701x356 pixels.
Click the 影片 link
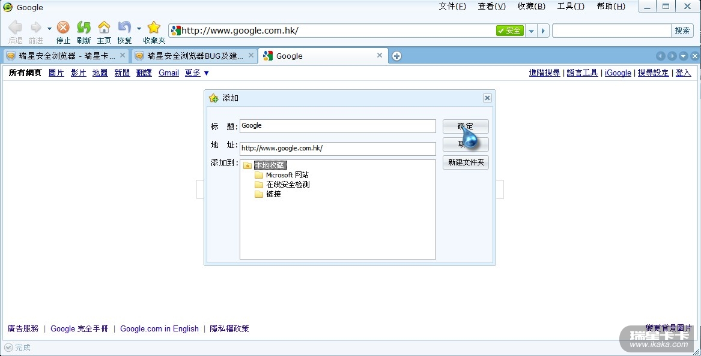click(78, 73)
